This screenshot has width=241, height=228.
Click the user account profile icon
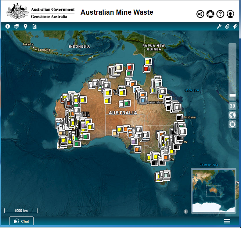tap(230, 14)
